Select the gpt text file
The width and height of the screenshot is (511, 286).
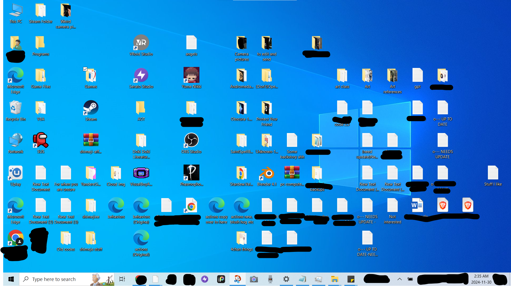point(417,78)
